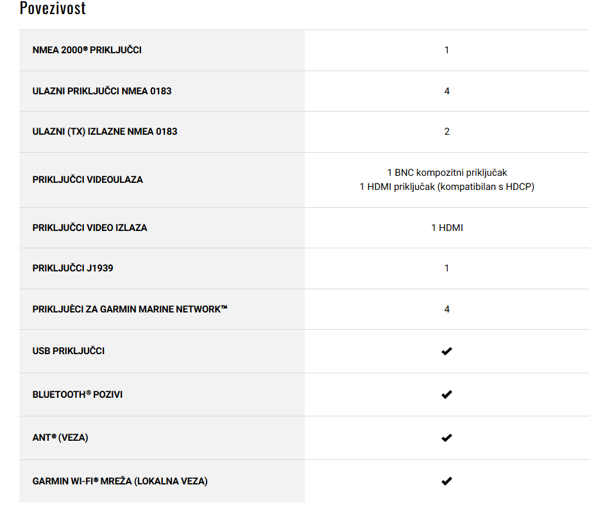Click the Garmin Wi-Fi mreža checkmark icon
605x512 pixels.
click(447, 481)
